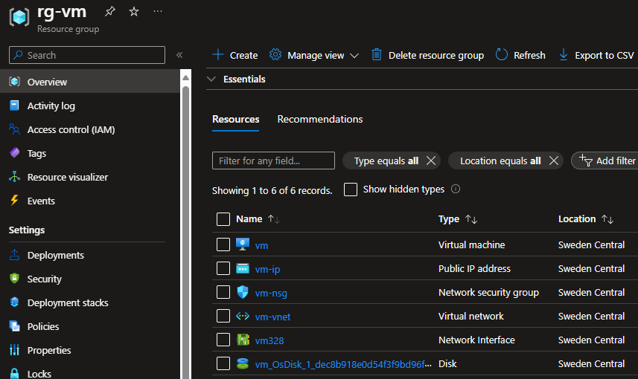638x379 pixels.
Task: Check the box for the vm_OsDisk row
Action: [x=223, y=363]
